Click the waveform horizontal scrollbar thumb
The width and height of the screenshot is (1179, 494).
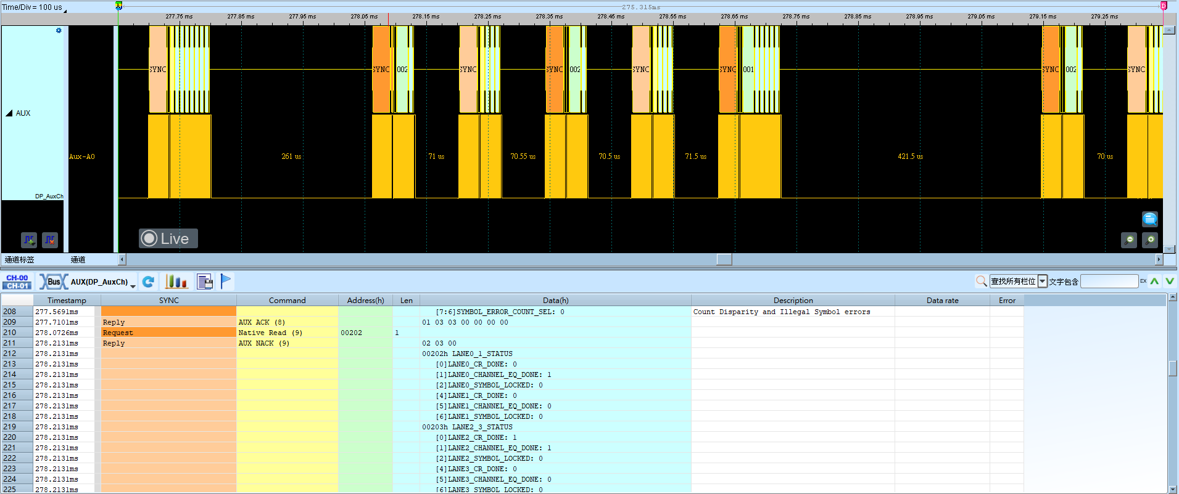(x=724, y=260)
